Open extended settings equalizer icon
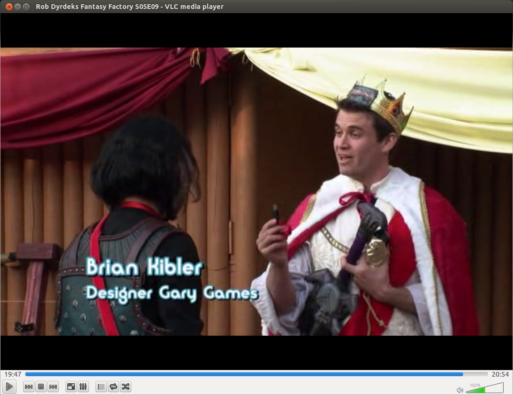This screenshot has width=513, height=395. pos(83,387)
